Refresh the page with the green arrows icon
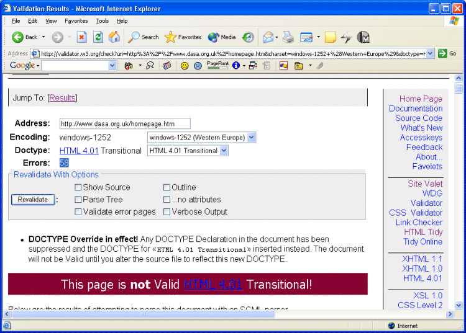The width and height of the screenshot is (466, 333). [x=98, y=37]
